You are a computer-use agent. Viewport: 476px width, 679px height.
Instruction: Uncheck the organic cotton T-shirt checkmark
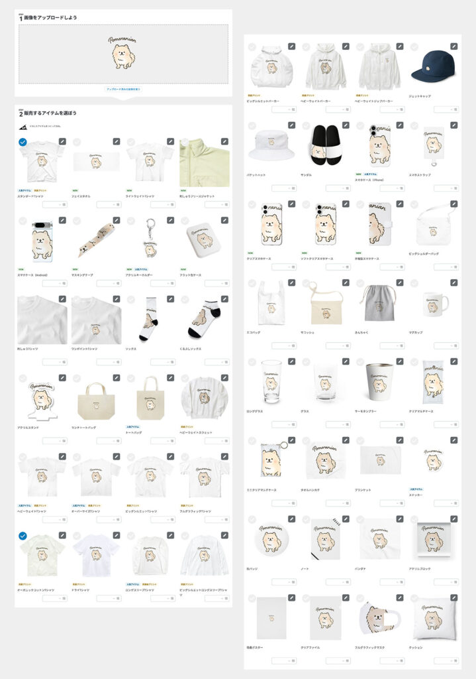[23, 536]
